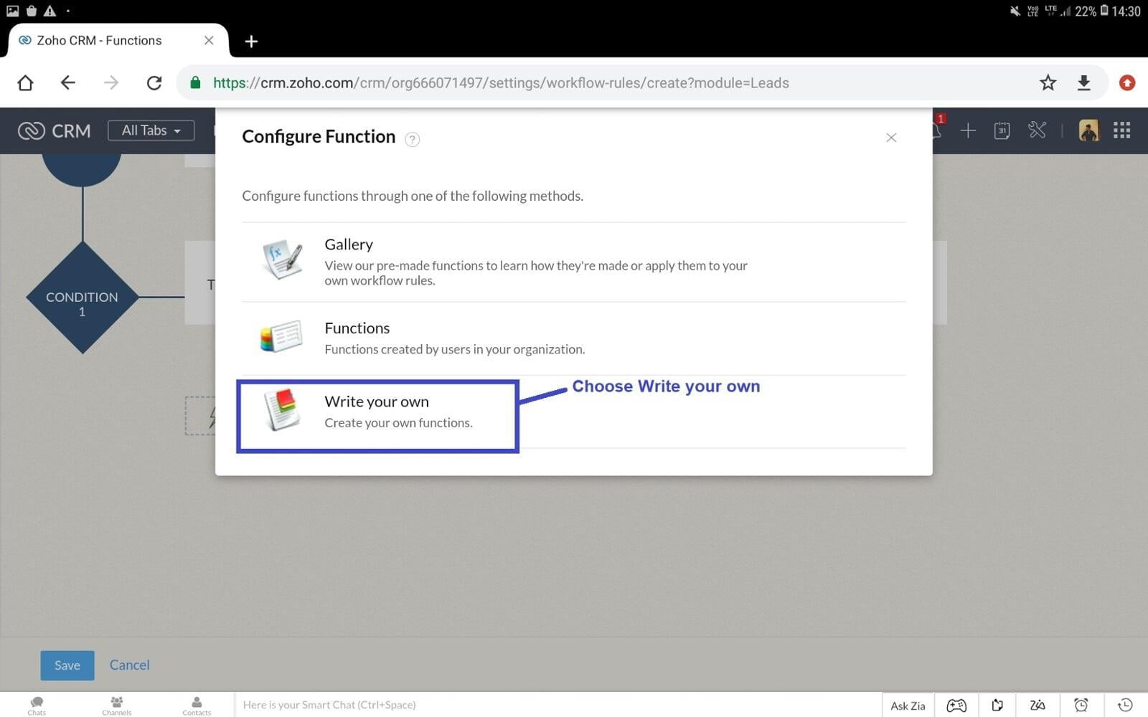Click the user profile avatar

pyautogui.click(x=1088, y=130)
